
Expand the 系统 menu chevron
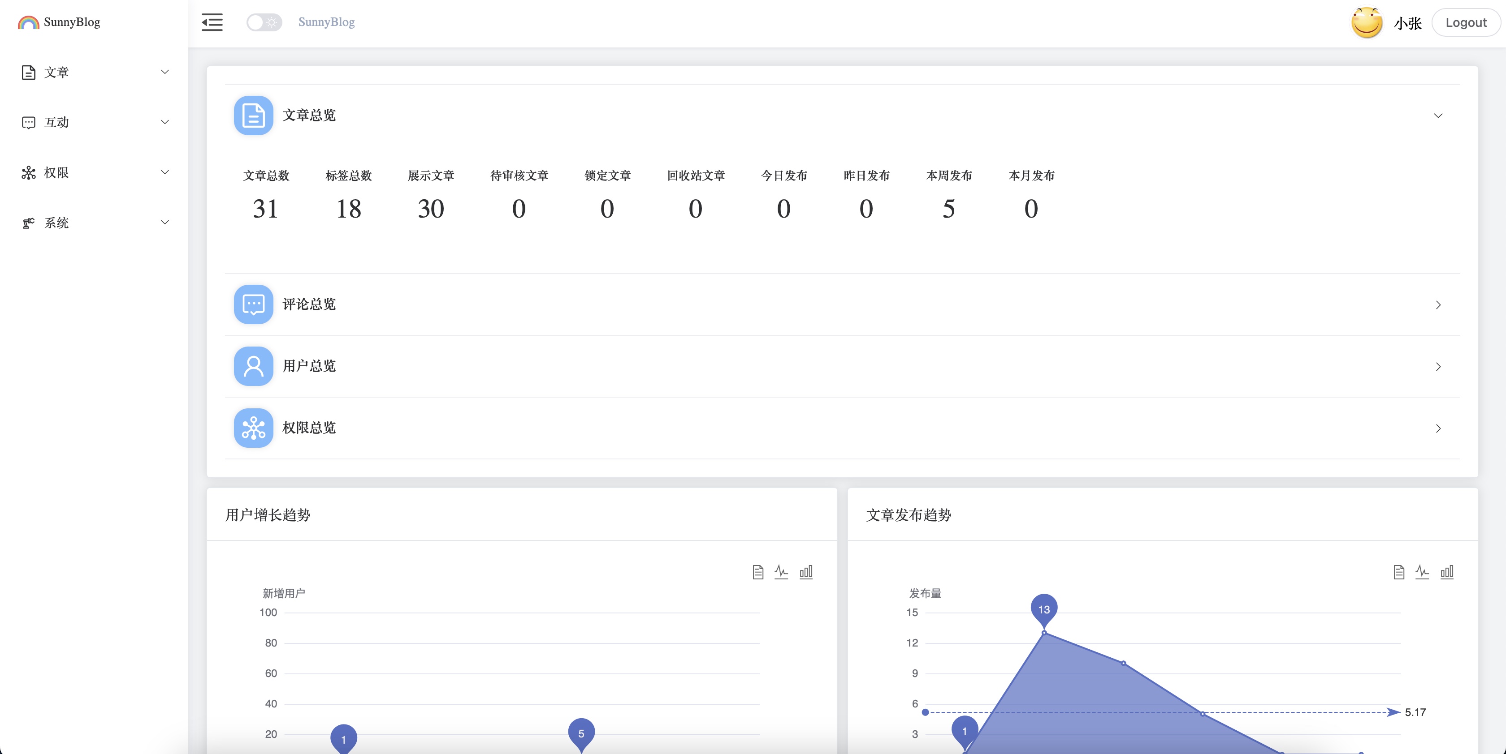pyautogui.click(x=165, y=223)
